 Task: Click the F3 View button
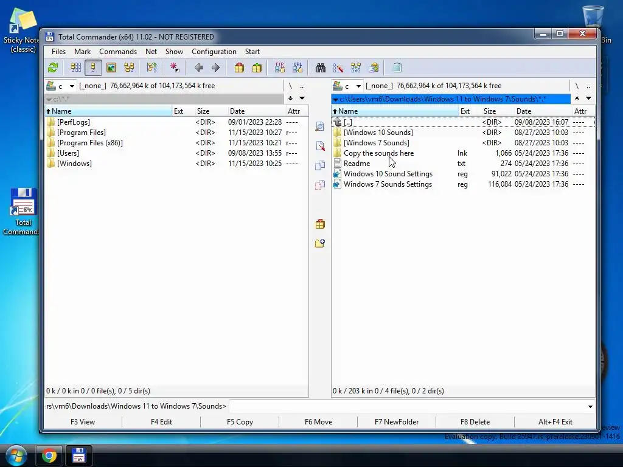coord(83,422)
